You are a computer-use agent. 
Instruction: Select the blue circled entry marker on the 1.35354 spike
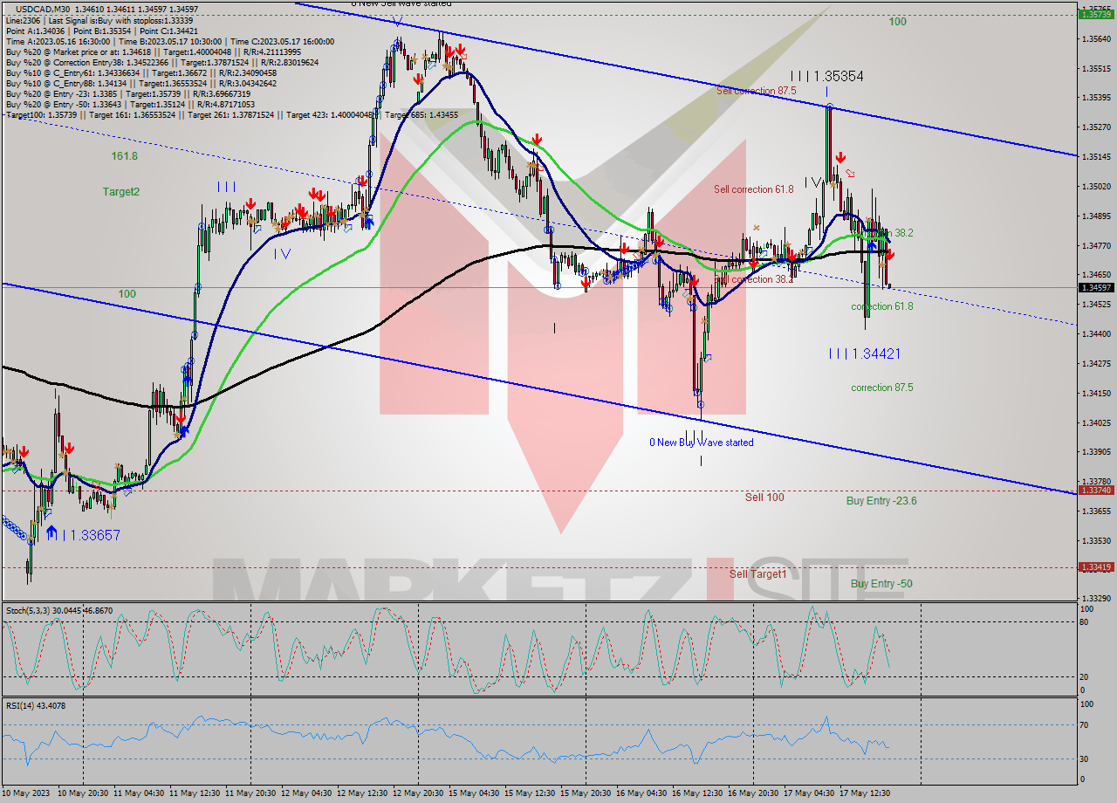click(x=830, y=106)
